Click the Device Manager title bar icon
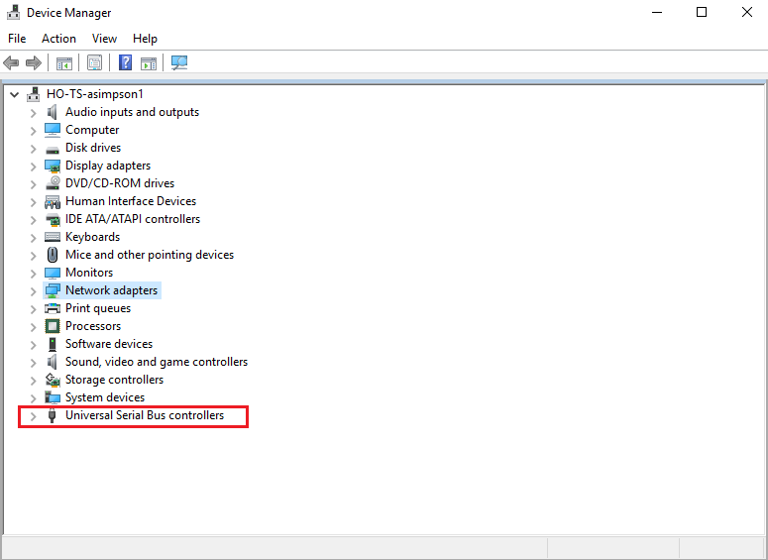Screen dimensions: 768x560 (x=13, y=12)
